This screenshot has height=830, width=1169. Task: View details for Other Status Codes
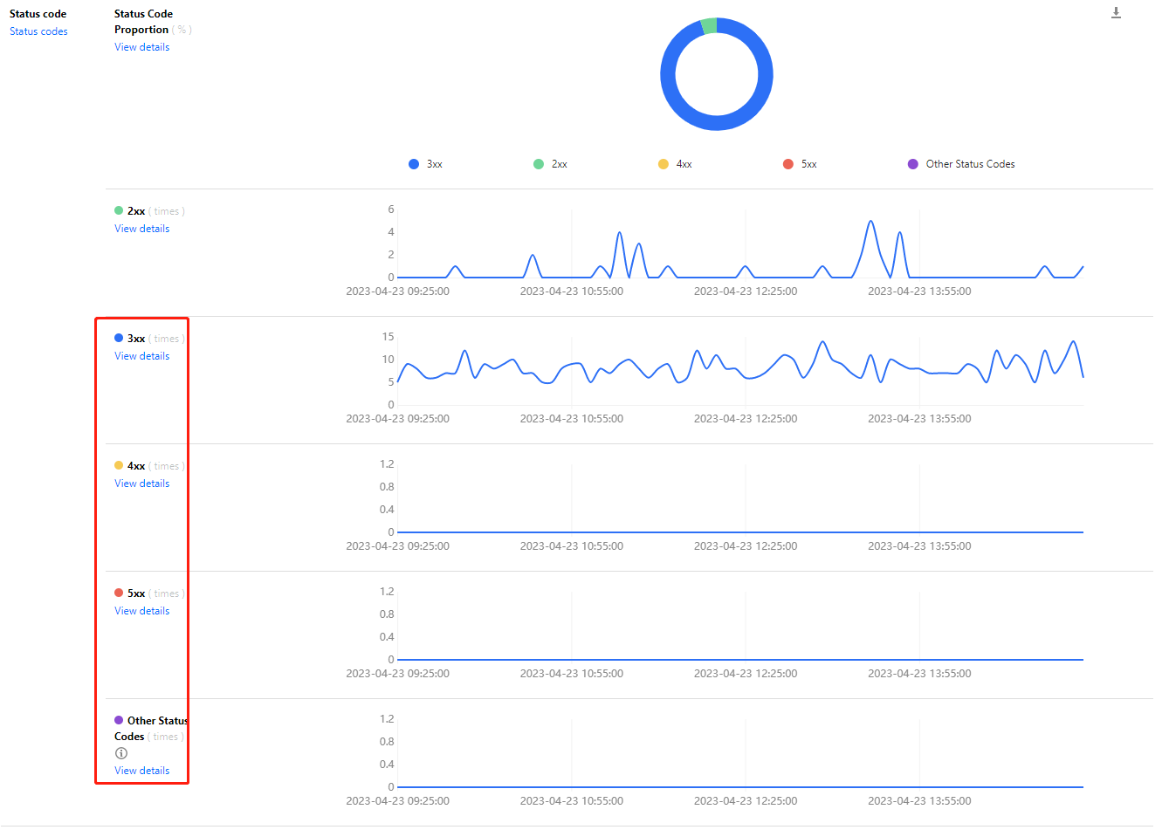tap(142, 771)
